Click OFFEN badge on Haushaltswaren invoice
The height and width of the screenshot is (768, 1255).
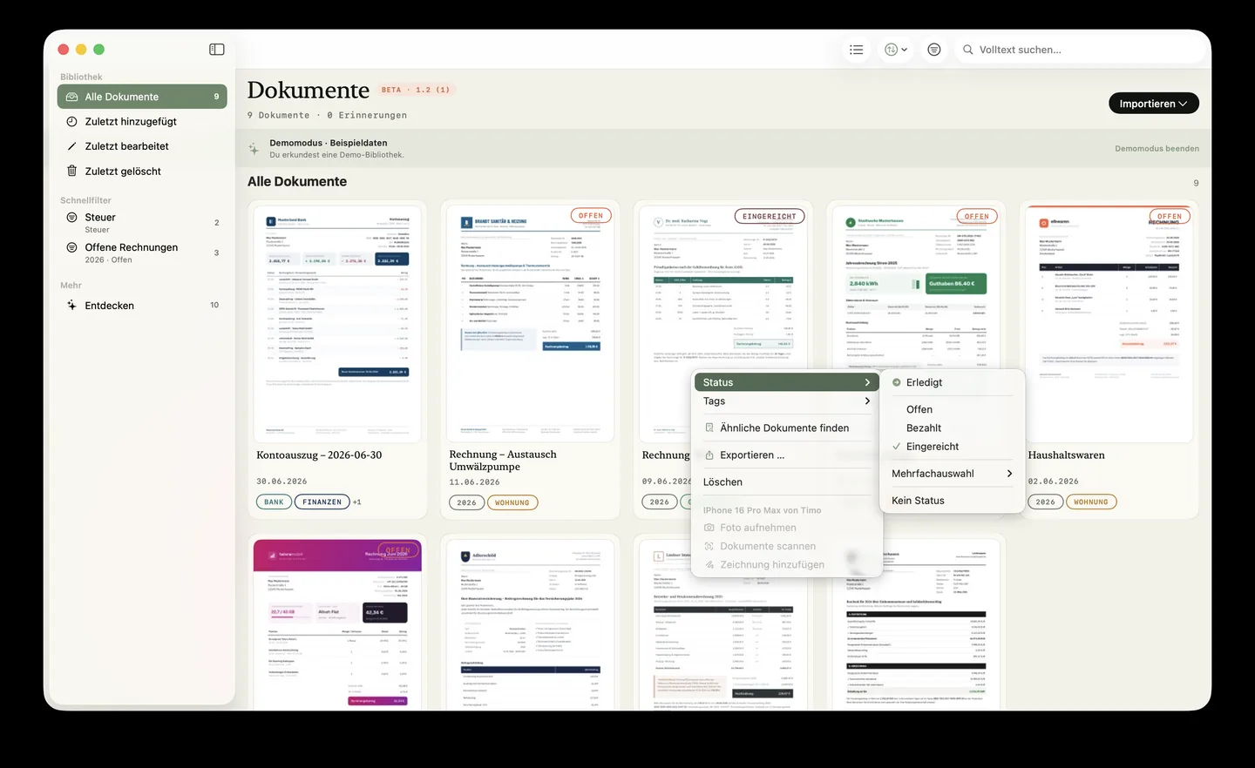coord(1170,216)
